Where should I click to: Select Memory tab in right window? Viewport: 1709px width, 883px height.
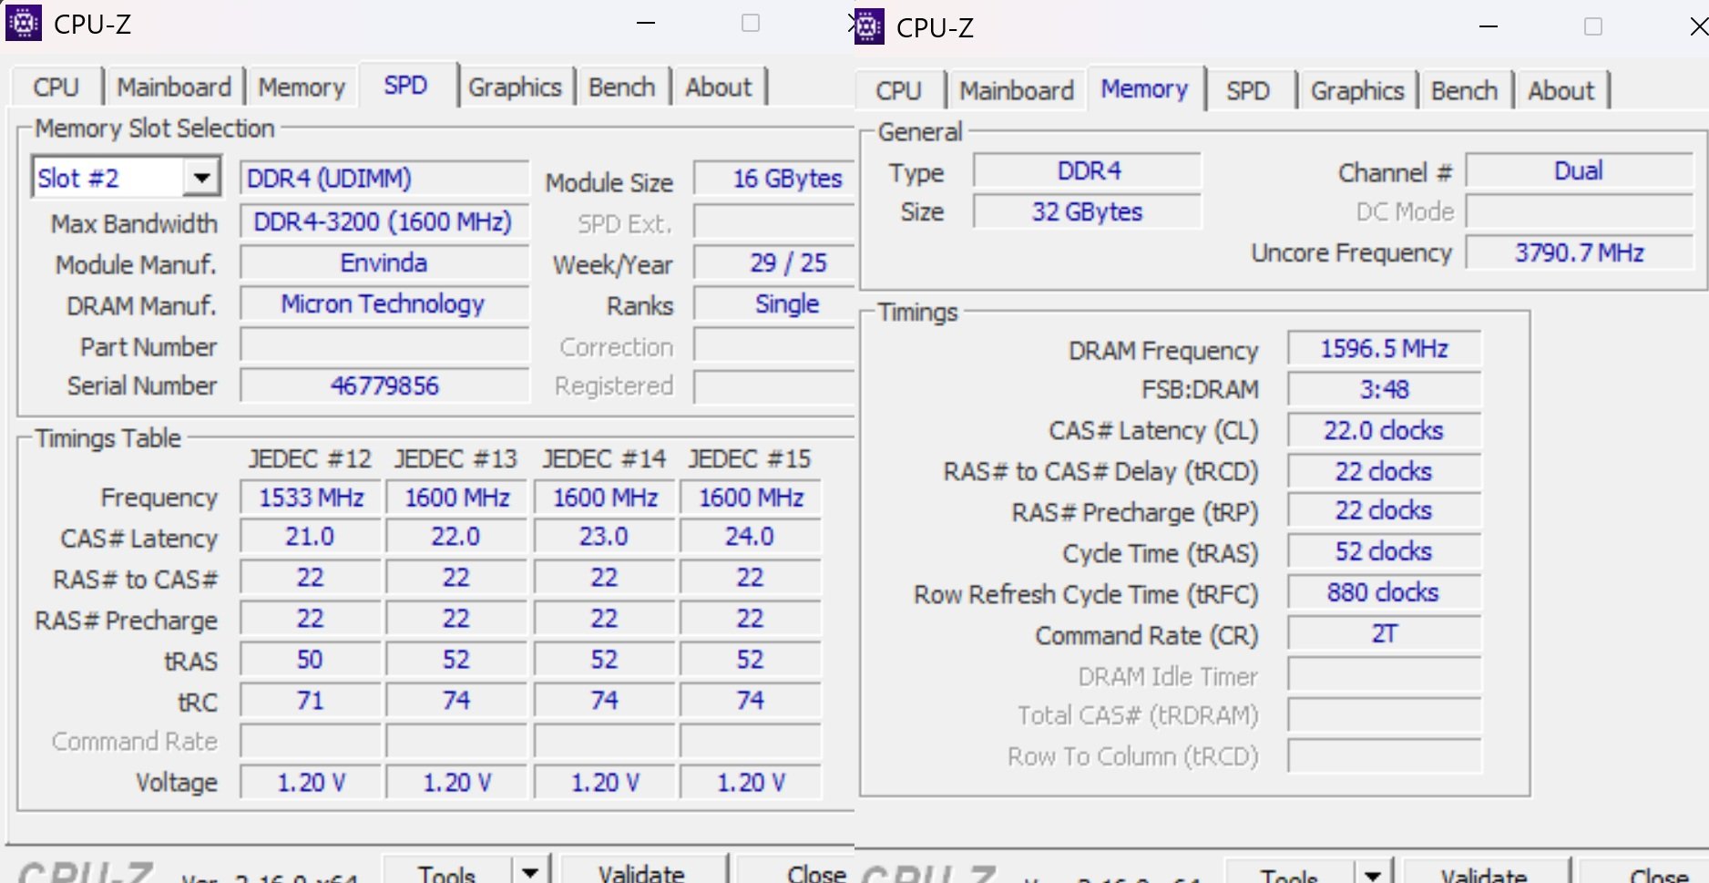point(1144,89)
